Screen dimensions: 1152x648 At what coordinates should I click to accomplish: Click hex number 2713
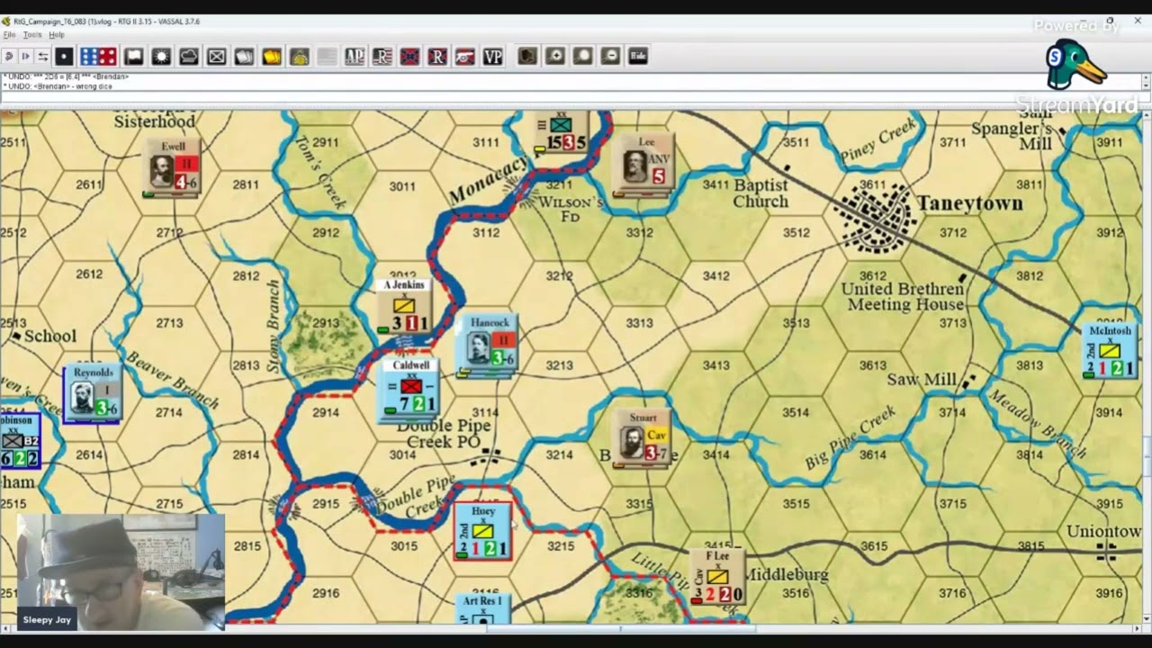click(169, 322)
